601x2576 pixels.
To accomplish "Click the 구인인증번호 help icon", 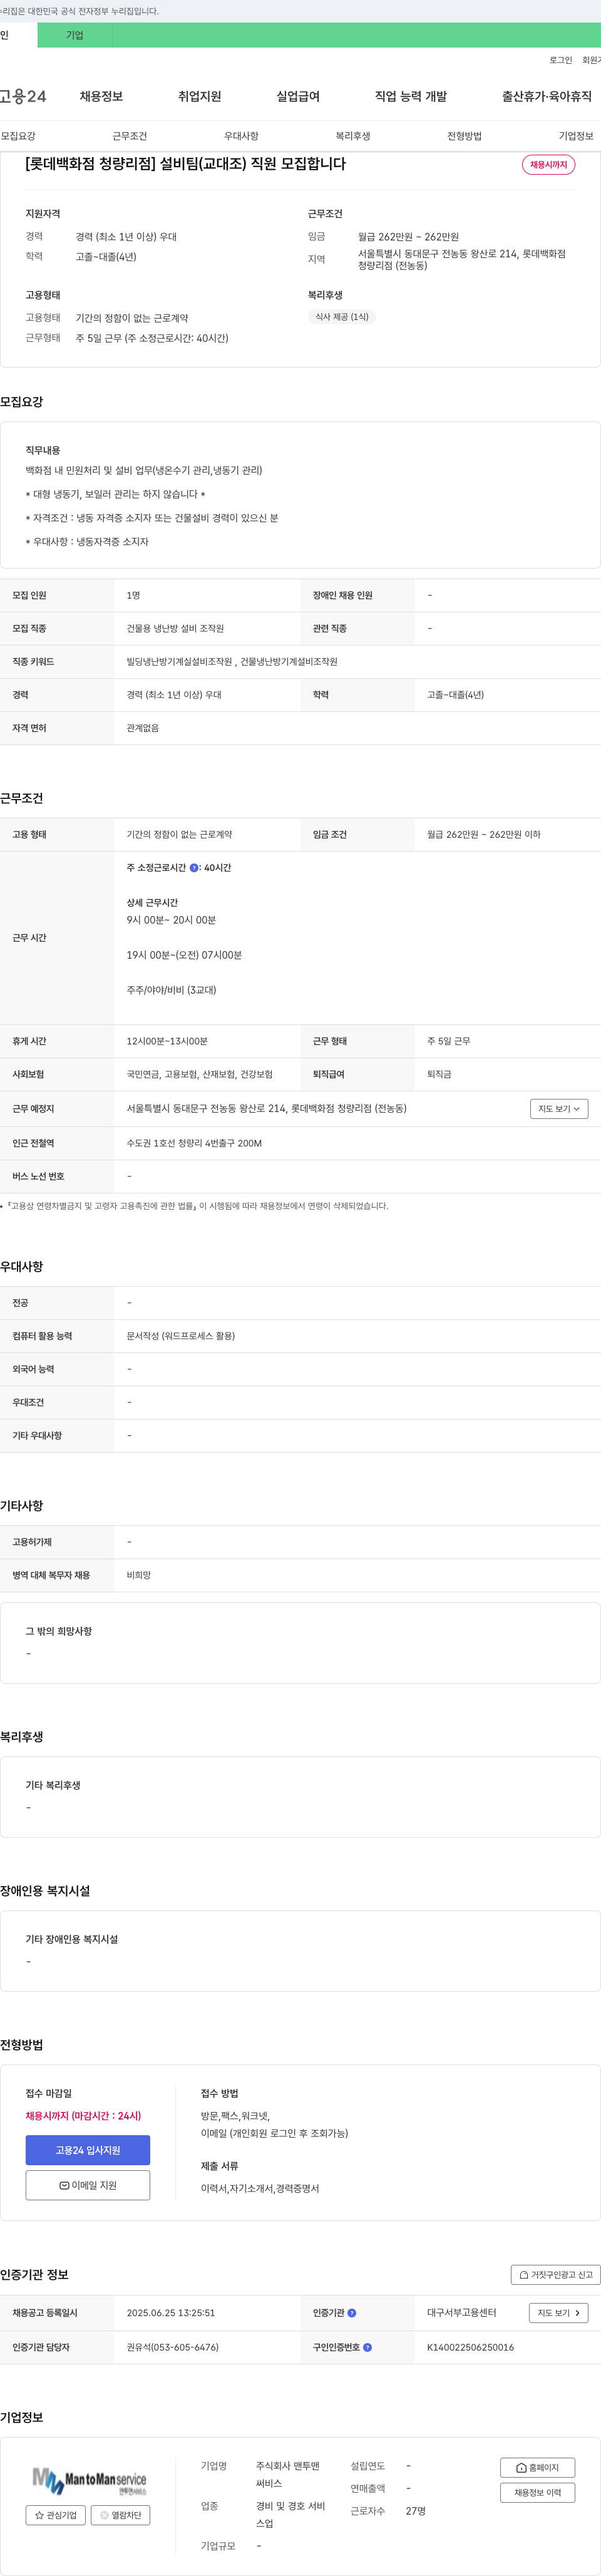I will coord(367,2347).
